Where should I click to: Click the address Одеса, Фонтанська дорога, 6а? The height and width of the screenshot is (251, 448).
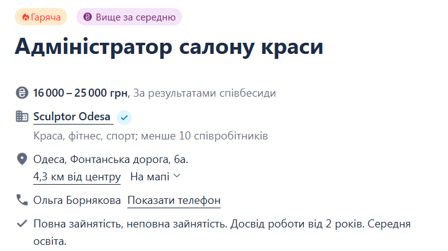coord(111,159)
